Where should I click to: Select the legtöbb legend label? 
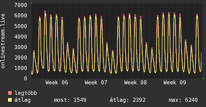[x=26, y=93]
